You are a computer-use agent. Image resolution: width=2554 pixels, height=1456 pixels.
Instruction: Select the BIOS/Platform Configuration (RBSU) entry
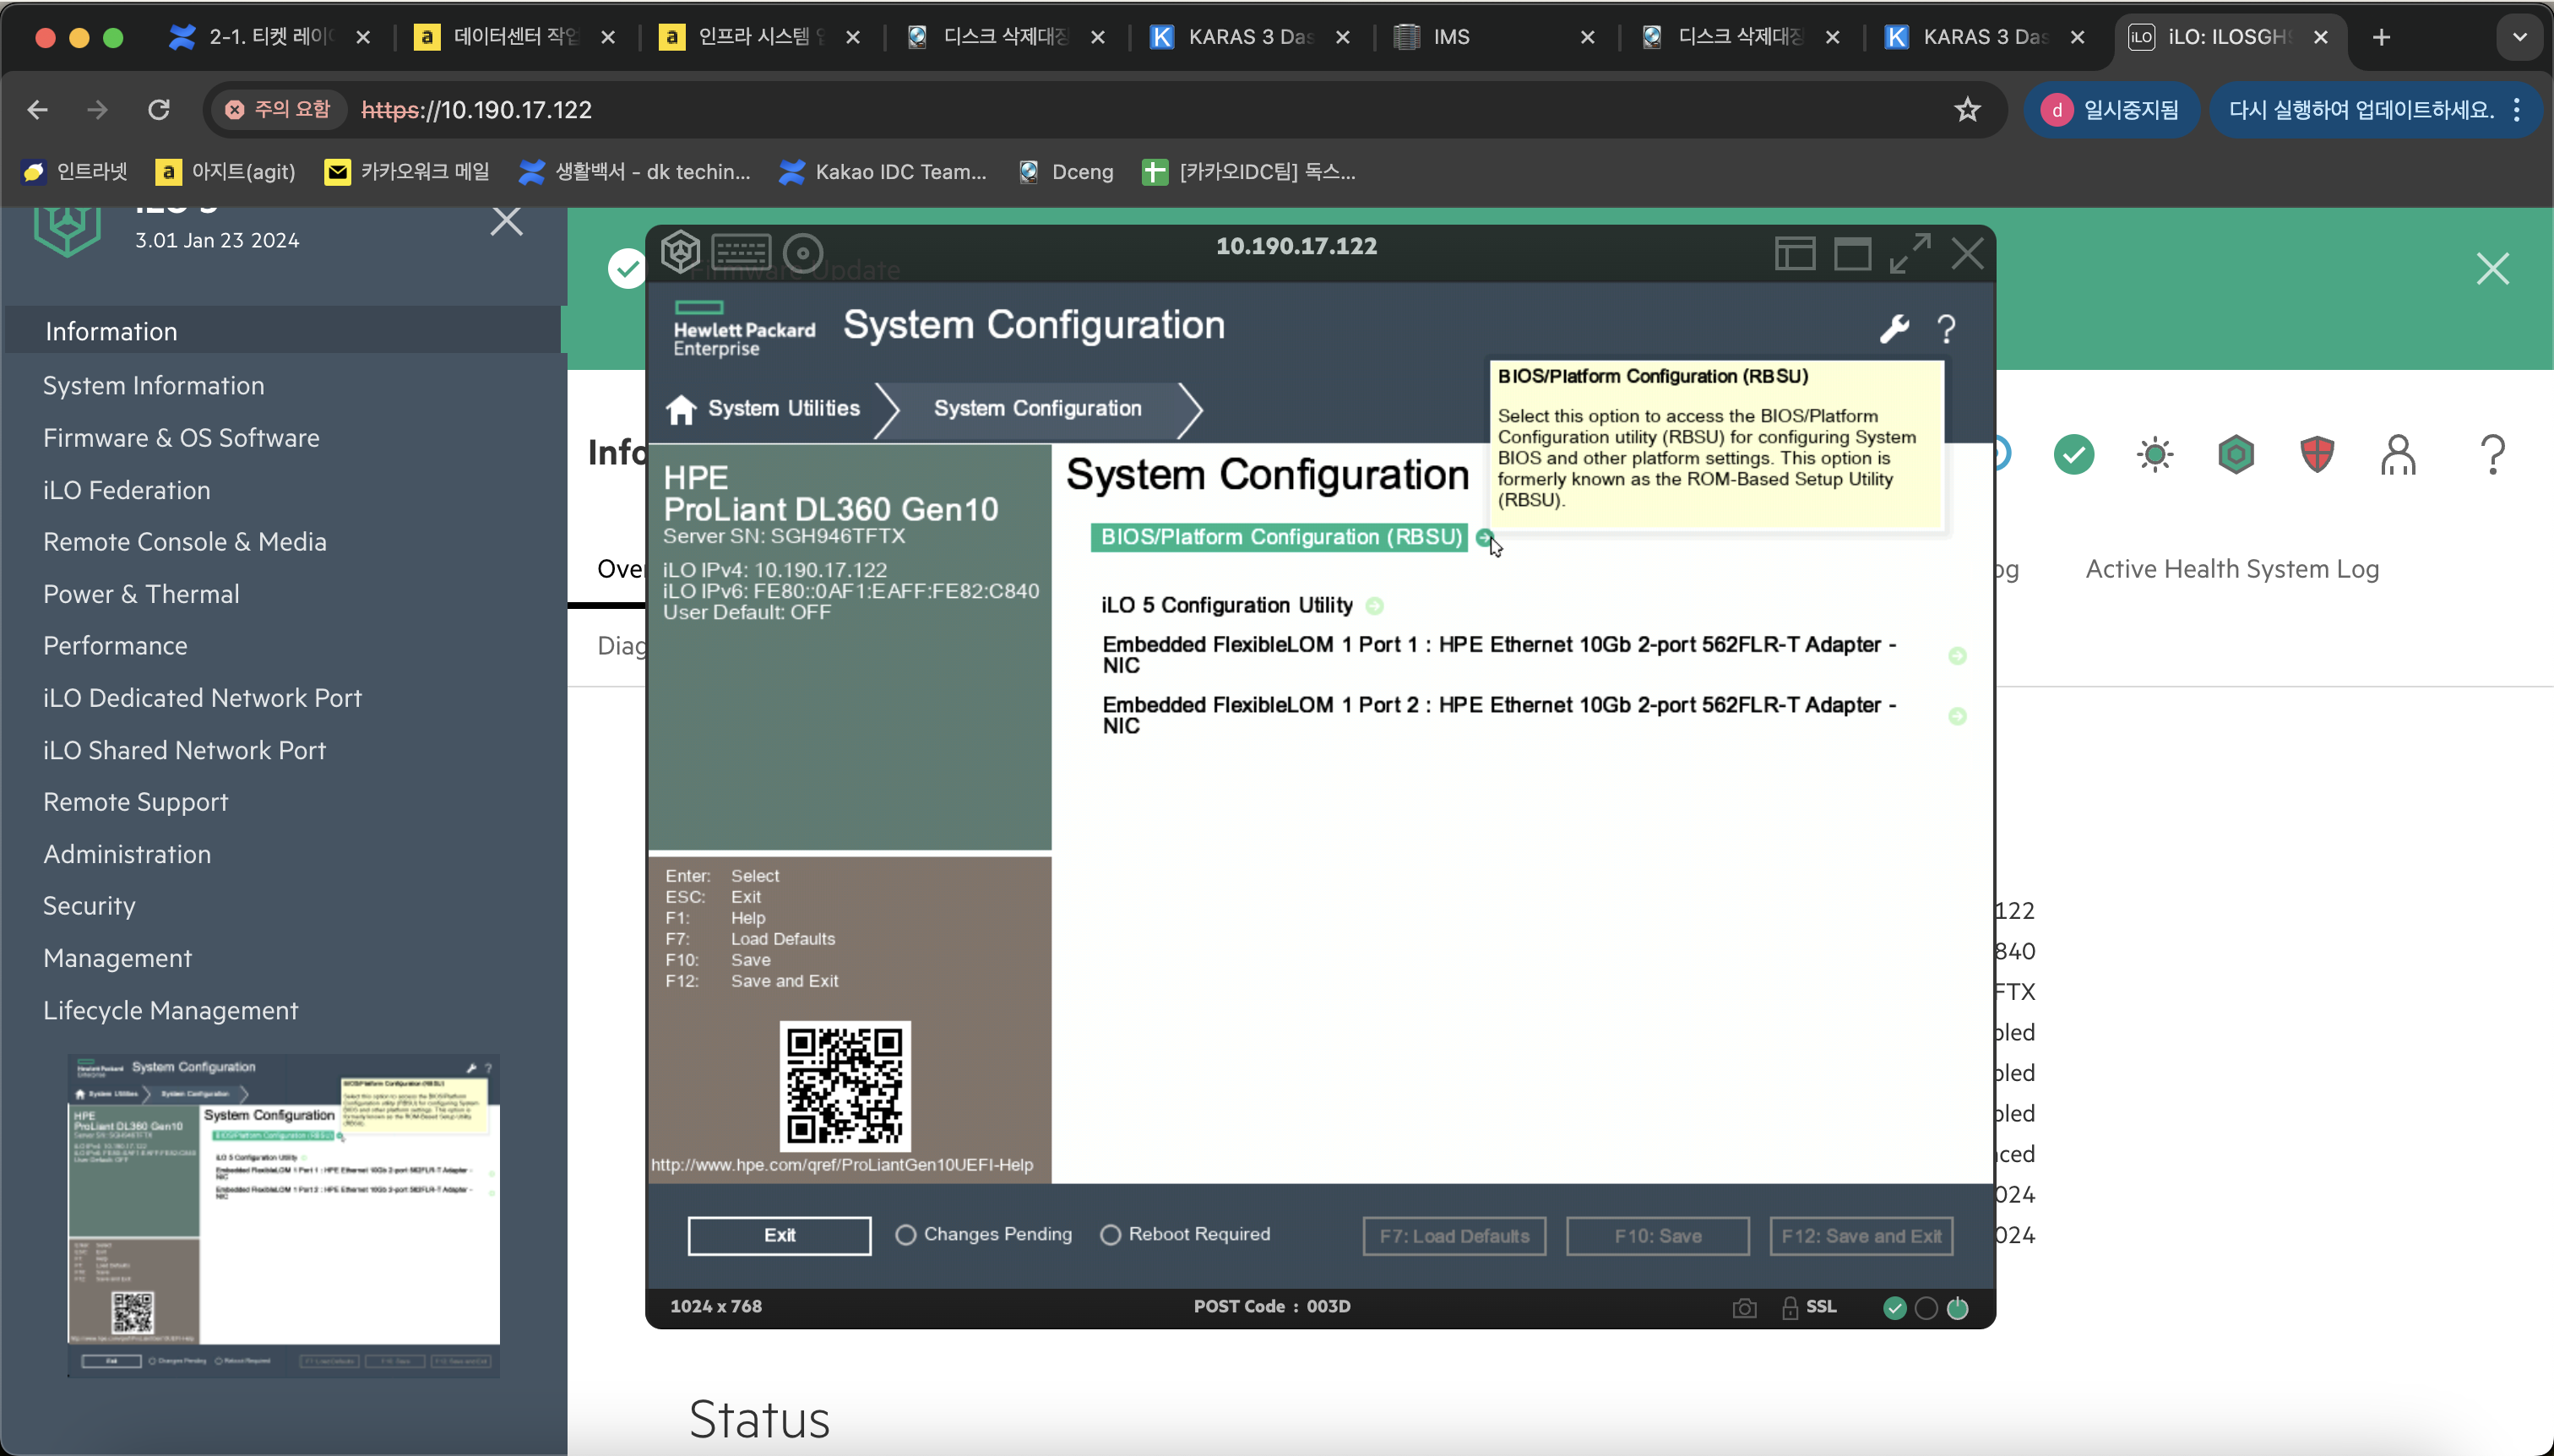1280,537
